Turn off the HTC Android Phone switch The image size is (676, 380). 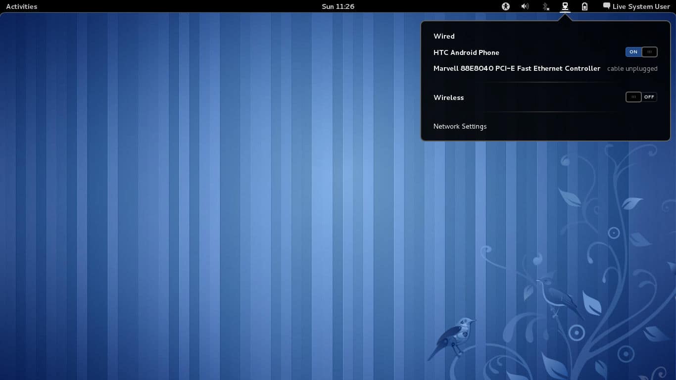(641, 52)
